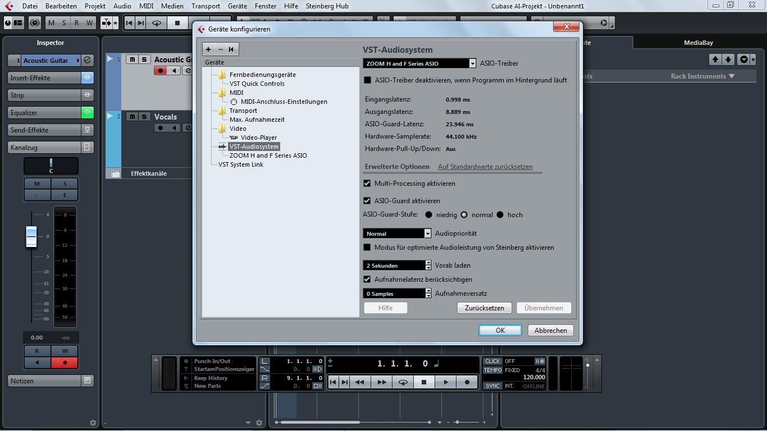Click the Activate Project power icon in the toolbar
The width and height of the screenshot is (767, 431).
8,23
